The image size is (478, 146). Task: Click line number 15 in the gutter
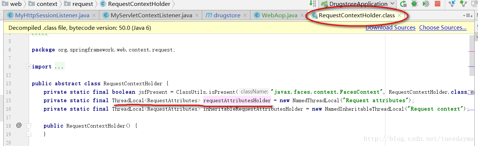(9, 100)
